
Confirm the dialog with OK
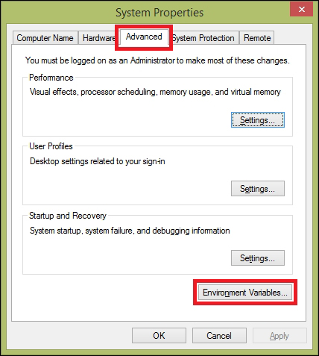point(159,336)
